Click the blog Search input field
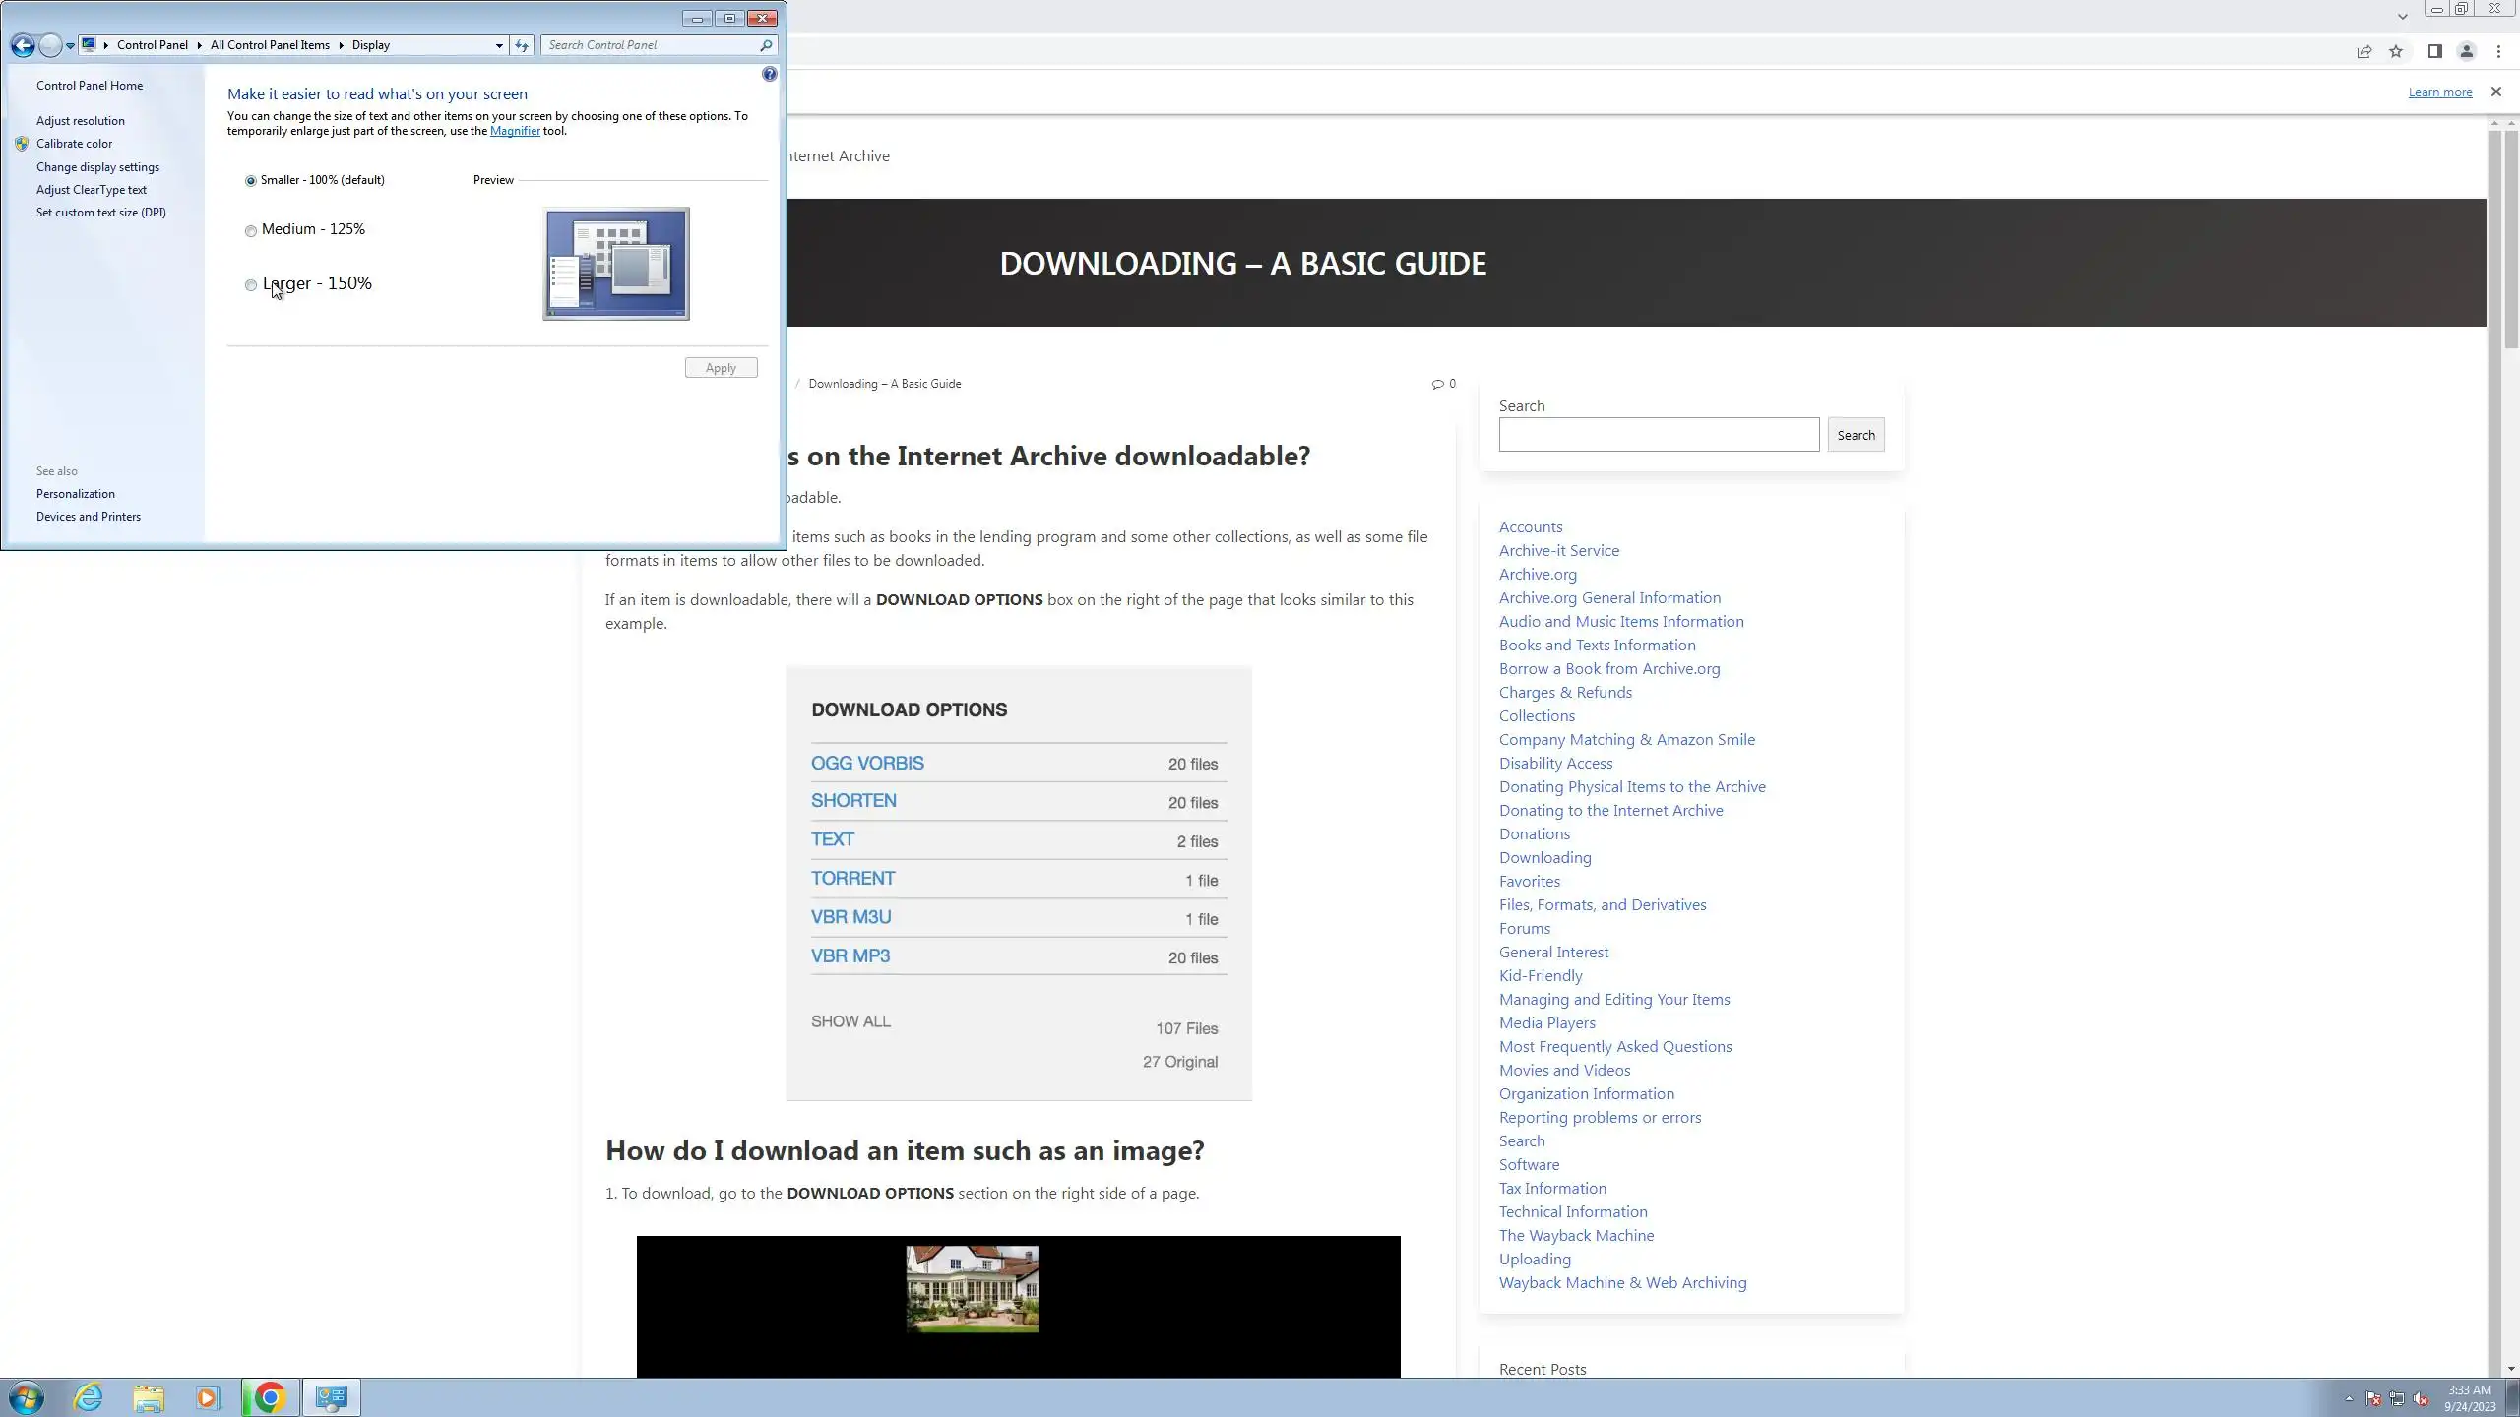 (x=1659, y=435)
